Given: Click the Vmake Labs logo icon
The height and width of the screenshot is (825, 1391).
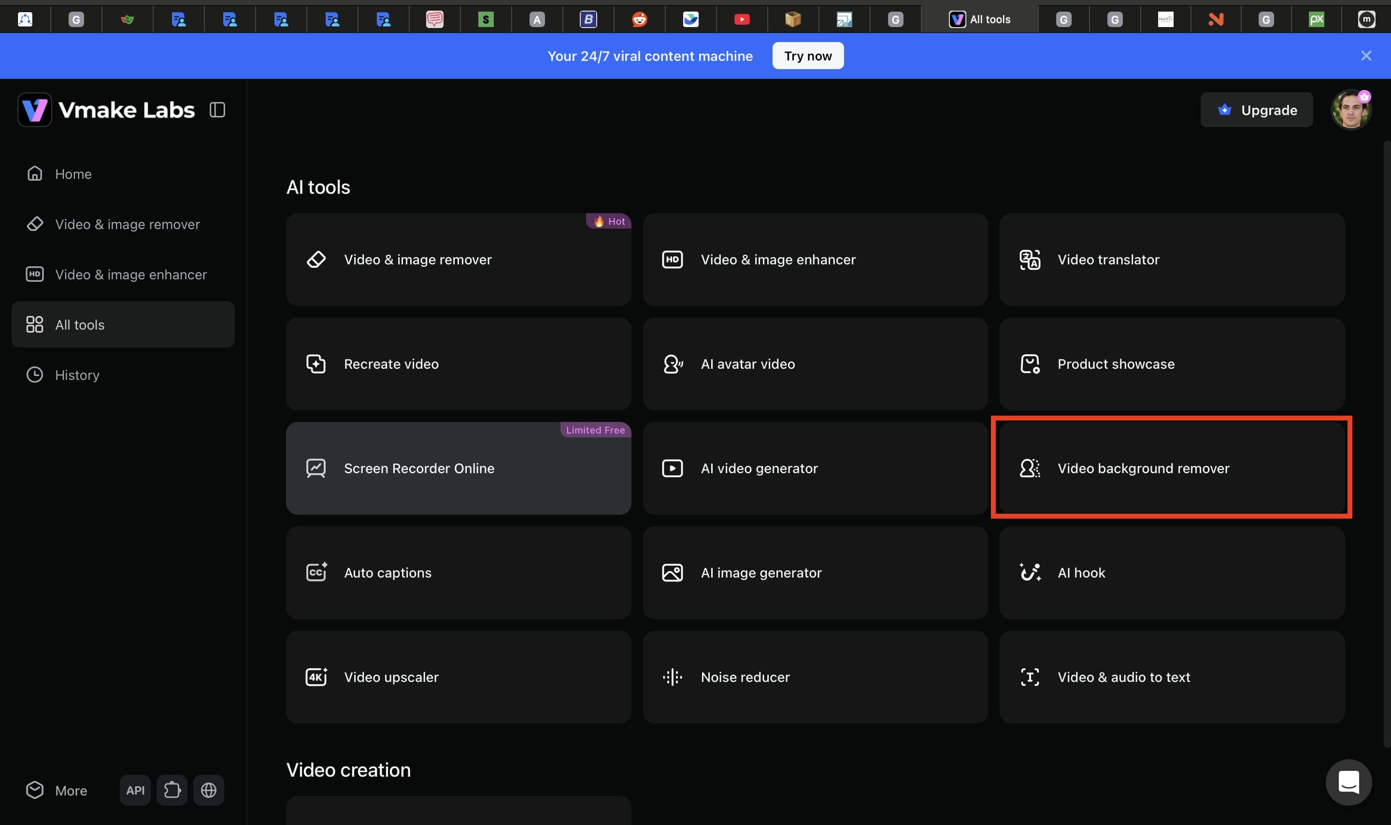Looking at the screenshot, I should point(34,110).
